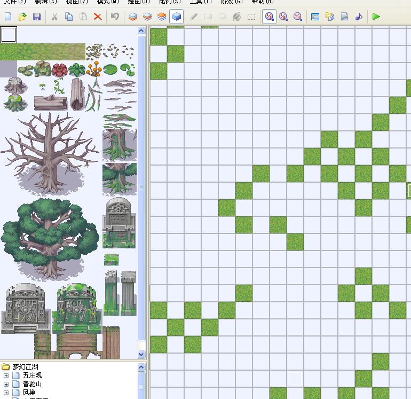Screen dimensions: 411x399
Task: Switch to the event layer cube icon
Action: click(x=176, y=17)
